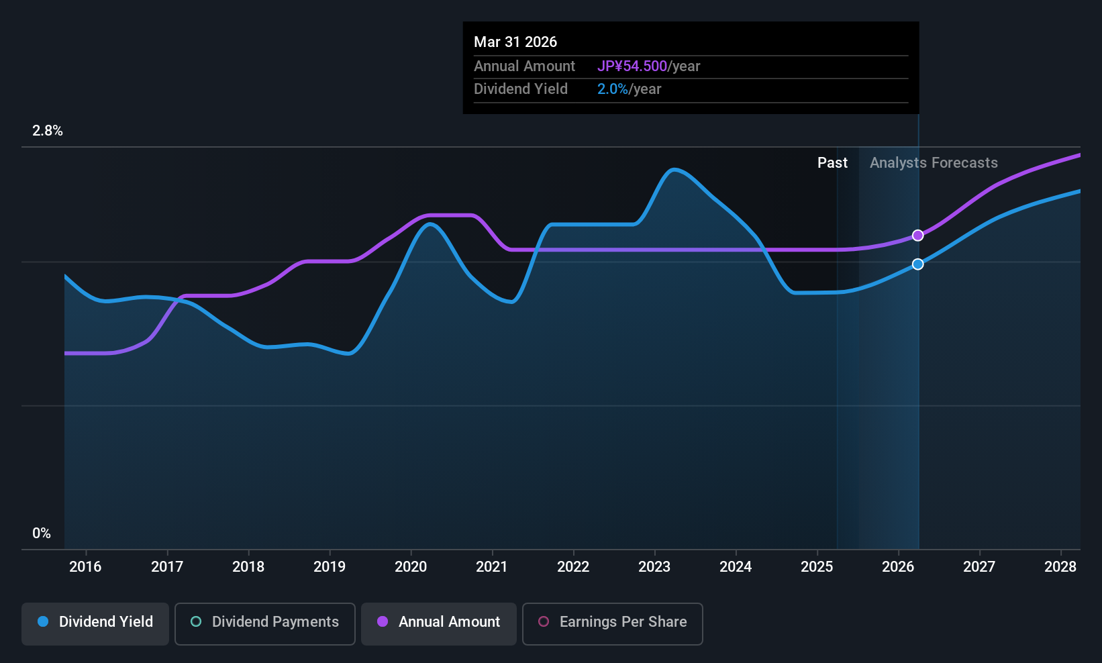This screenshot has height=663, width=1102.
Task: Click the 2026 x-axis label
Action: click(898, 567)
